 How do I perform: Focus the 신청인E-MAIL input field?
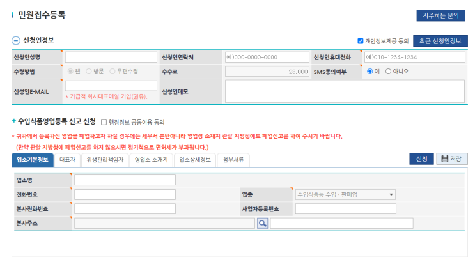(x=111, y=86)
